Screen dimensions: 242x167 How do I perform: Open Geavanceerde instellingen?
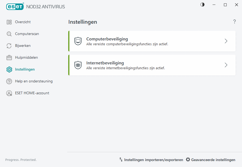point(213,159)
